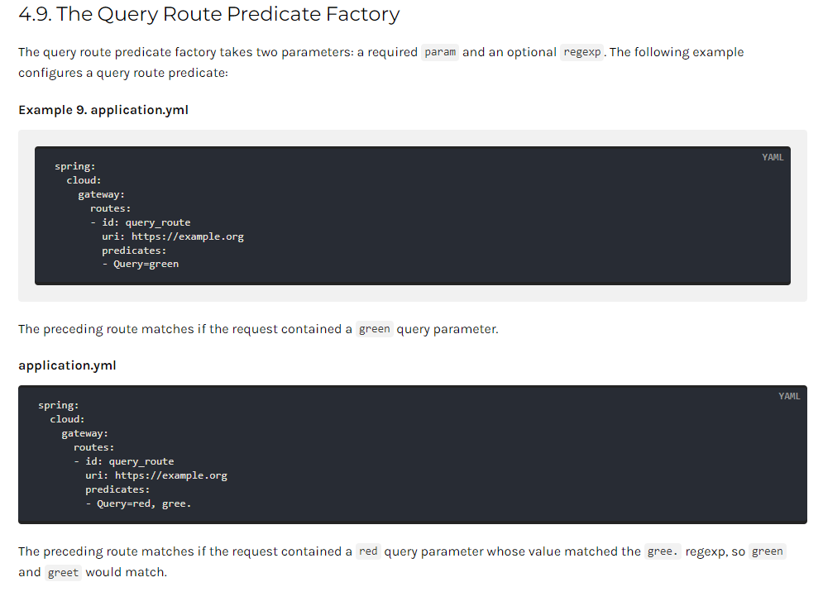Click the 'greet' inline code at the bottom

[63, 572]
